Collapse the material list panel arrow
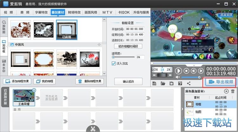This screenshot has width=238, height=132. tap(182, 109)
